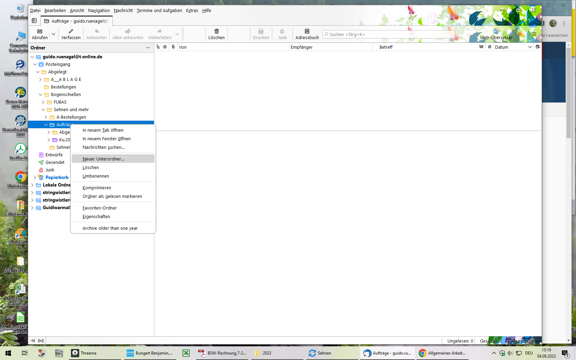Screen dimensions: 576x360
Task: Collapse the Abgelegt folder chevron
Action: (x=38, y=72)
